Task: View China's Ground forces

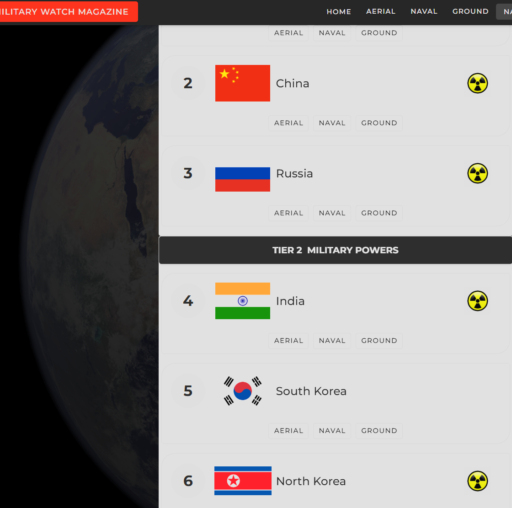Action: (x=379, y=123)
